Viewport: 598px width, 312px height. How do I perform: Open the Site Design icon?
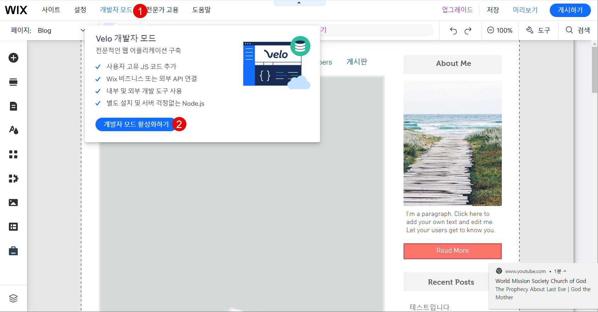(13, 130)
